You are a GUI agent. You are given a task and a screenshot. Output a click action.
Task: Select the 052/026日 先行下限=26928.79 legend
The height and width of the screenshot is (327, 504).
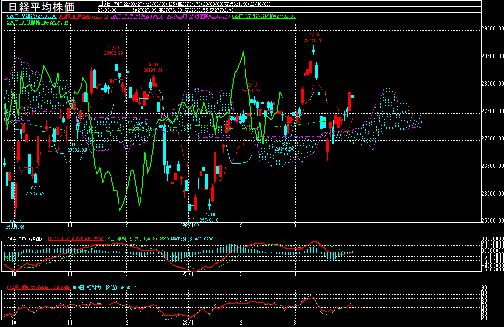[198, 16]
